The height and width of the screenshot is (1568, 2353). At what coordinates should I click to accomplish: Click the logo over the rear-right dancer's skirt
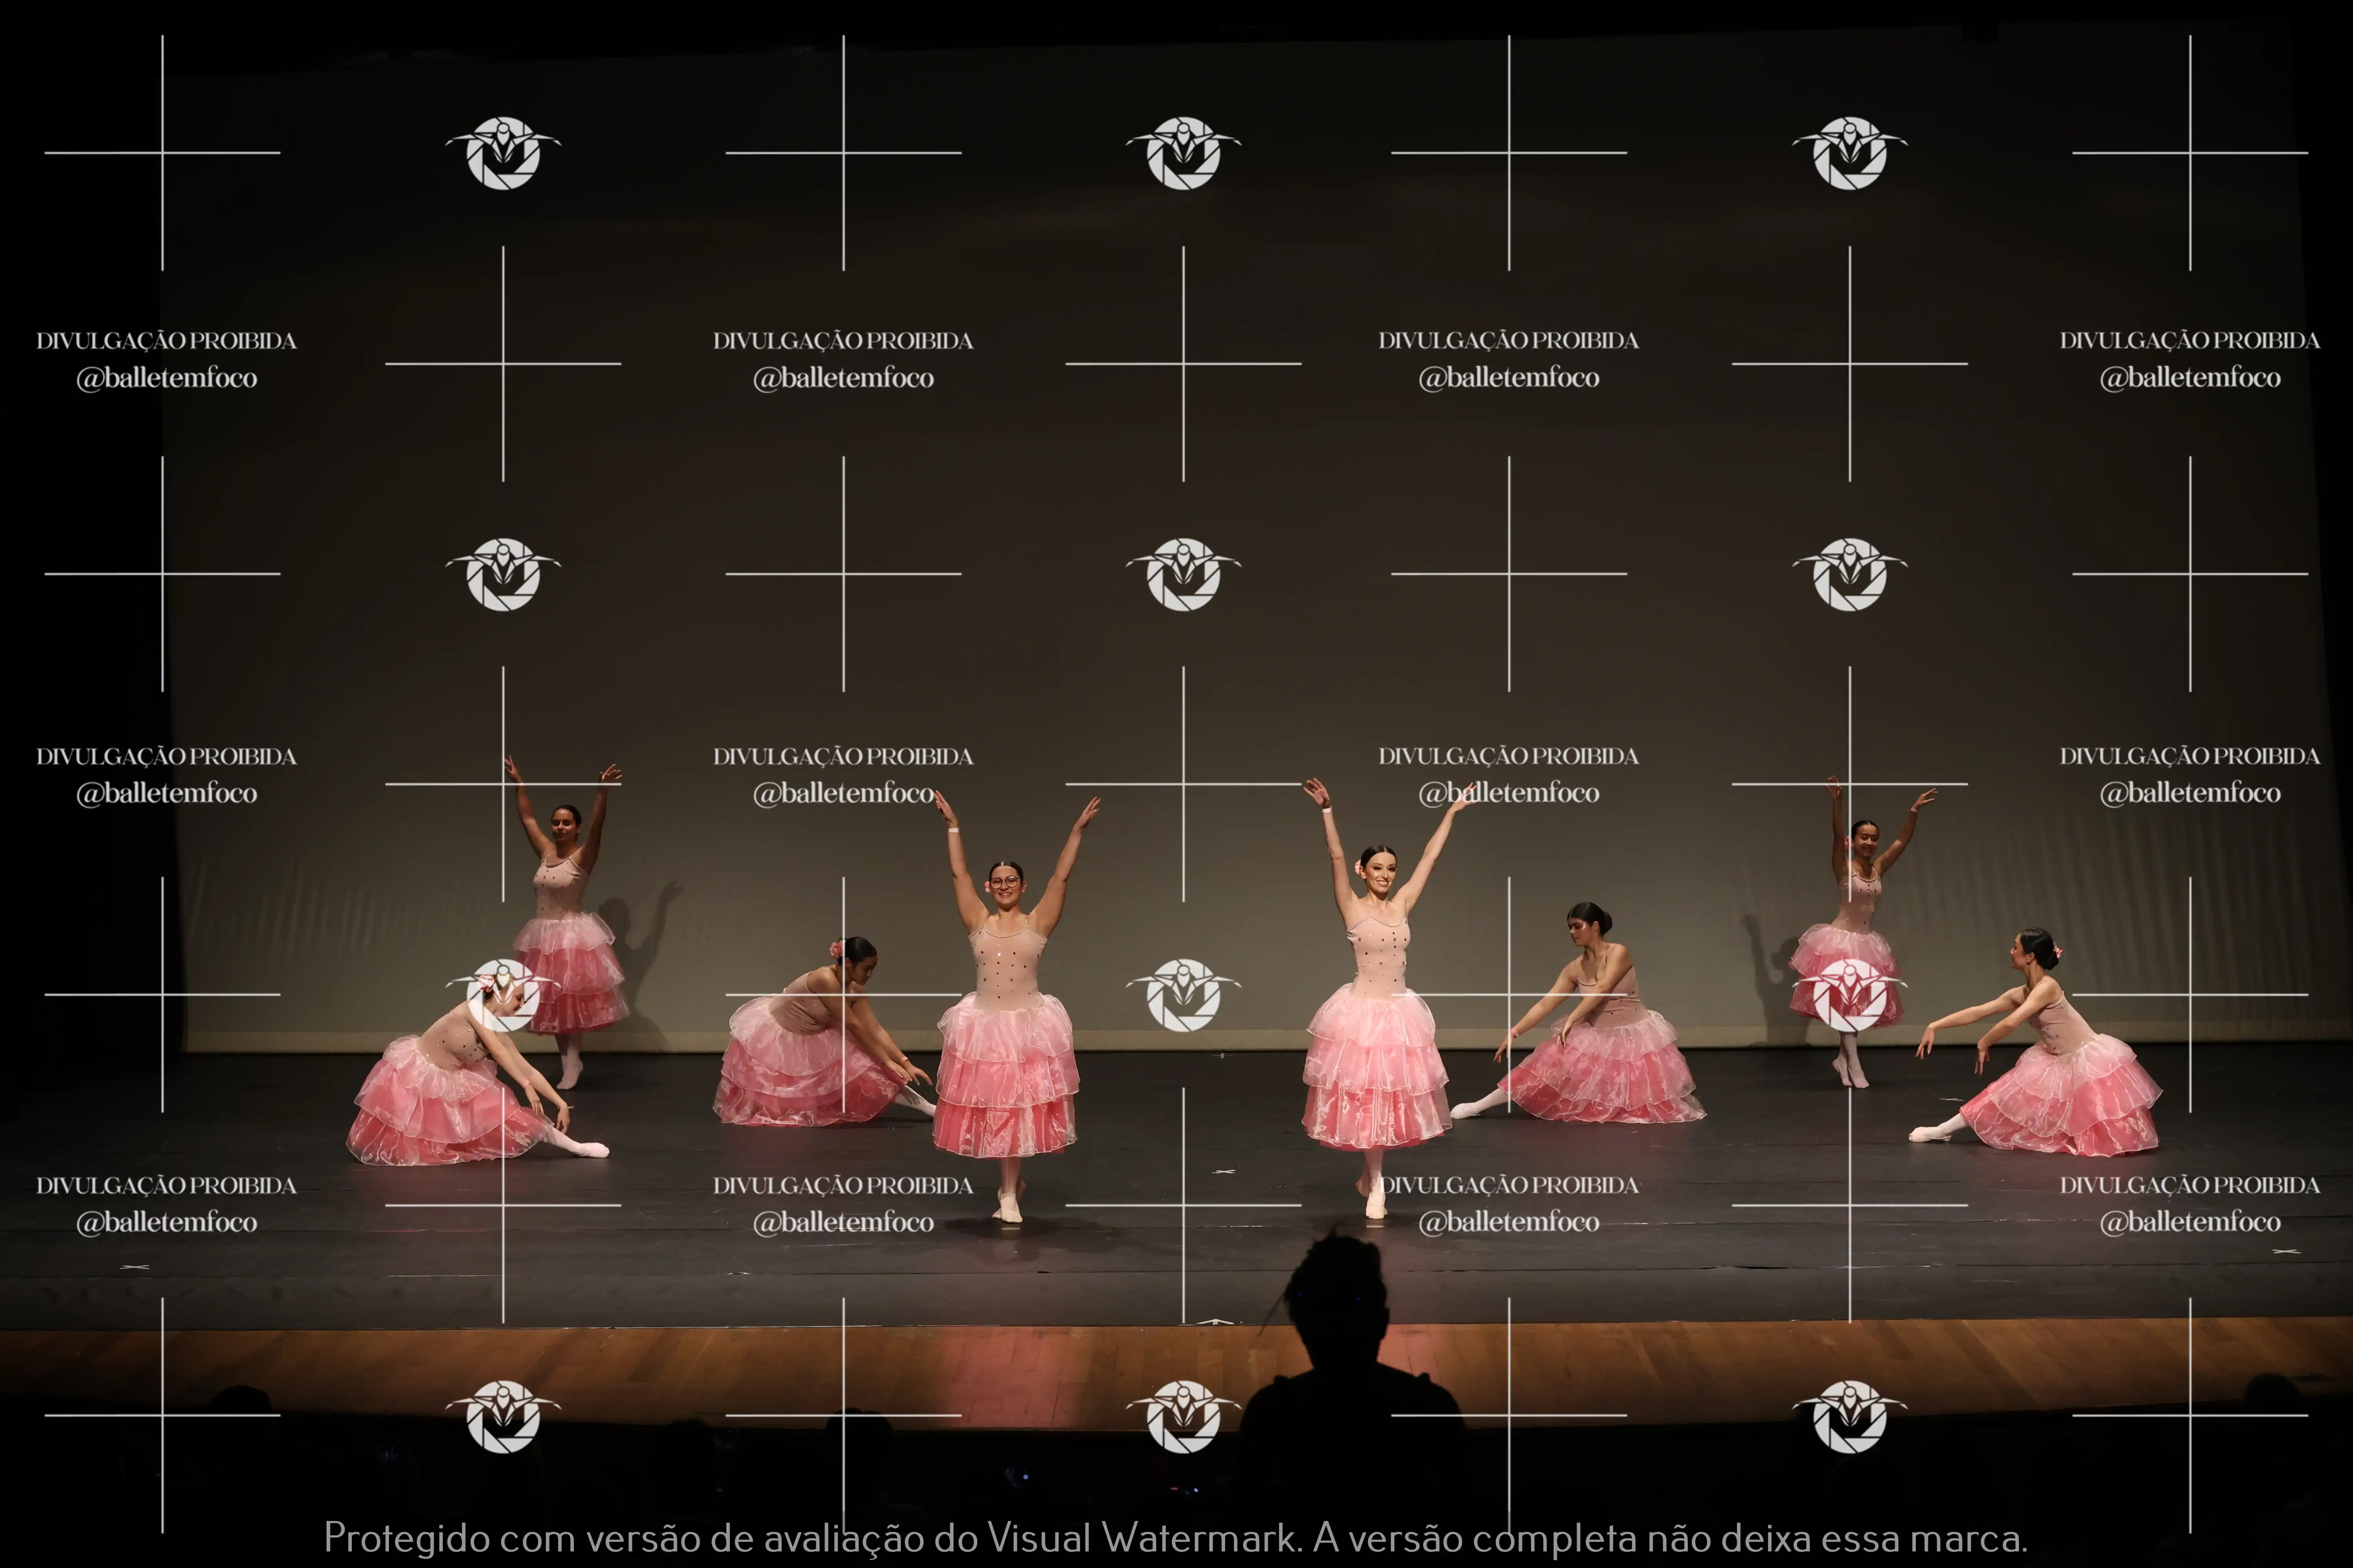(x=1850, y=995)
